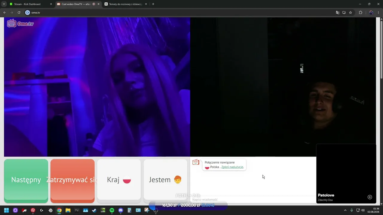Open Spotify from the taskbar
The height and width of the screenshot is (215, 383).
[112, 210]
